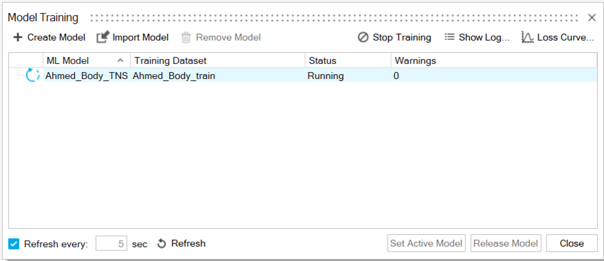Click the Stop Training circle-slash icon

click(x=363, y=37)
